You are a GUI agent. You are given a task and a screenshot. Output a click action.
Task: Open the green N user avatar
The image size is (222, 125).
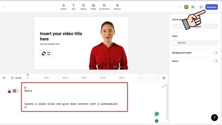[x=186, y=7]
